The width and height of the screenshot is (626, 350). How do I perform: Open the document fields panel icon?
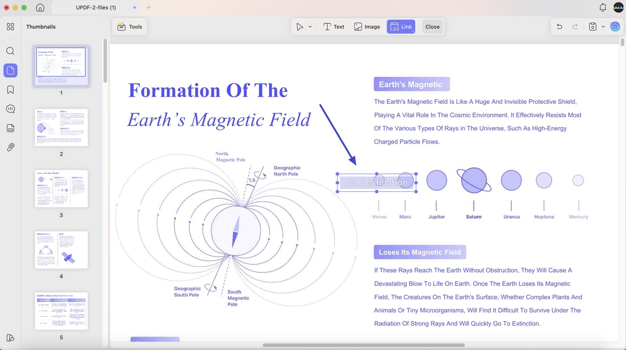click(x=11, y=128)
